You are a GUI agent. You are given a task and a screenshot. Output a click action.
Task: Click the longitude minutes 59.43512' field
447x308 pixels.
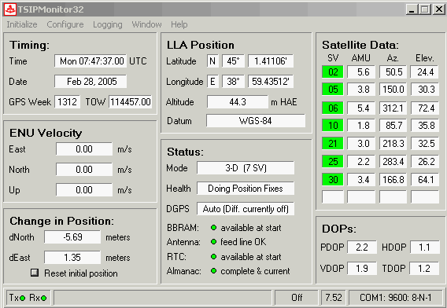click(271, 82)
